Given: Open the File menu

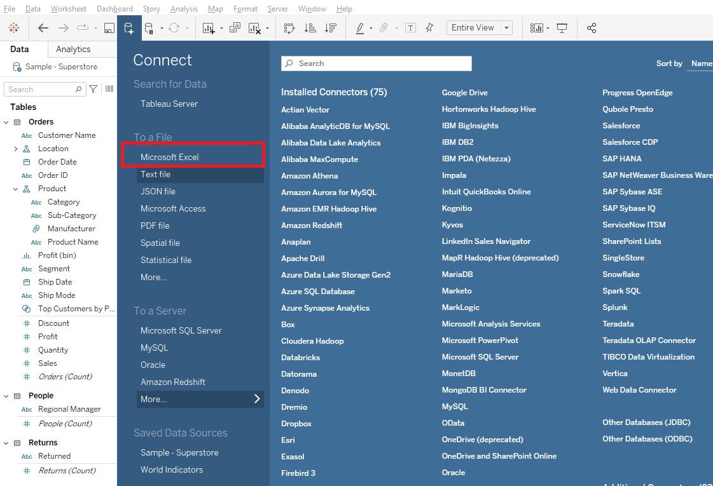Looking at the screenshot, I should pos(9,9).
